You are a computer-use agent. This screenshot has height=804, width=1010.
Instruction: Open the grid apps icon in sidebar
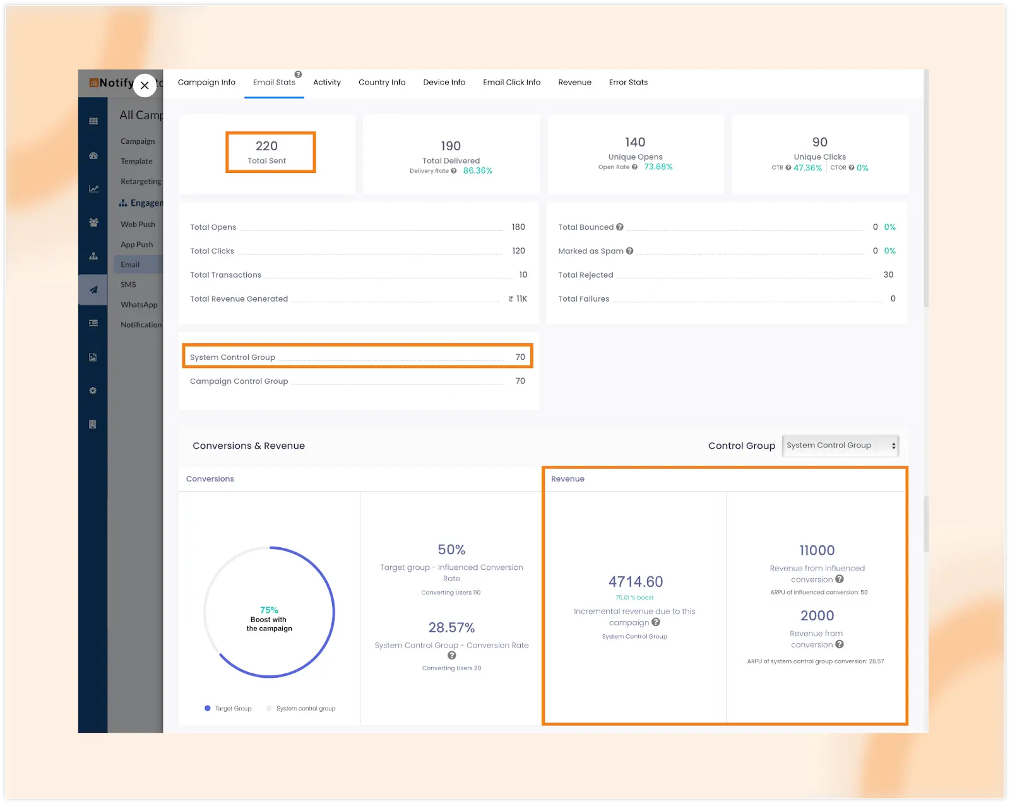(x=93, y=121)
